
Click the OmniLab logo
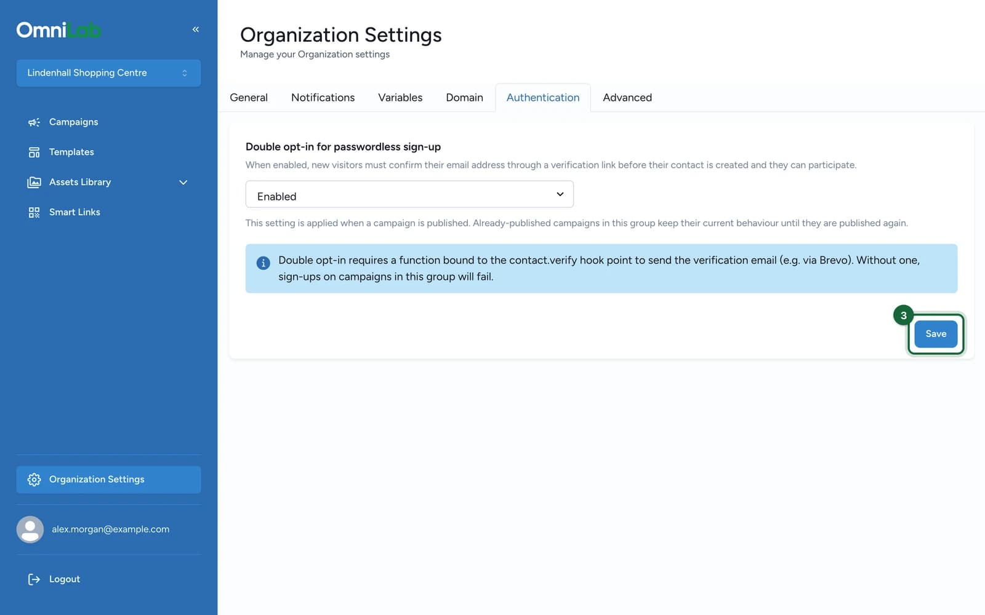(x=58, y=30)
